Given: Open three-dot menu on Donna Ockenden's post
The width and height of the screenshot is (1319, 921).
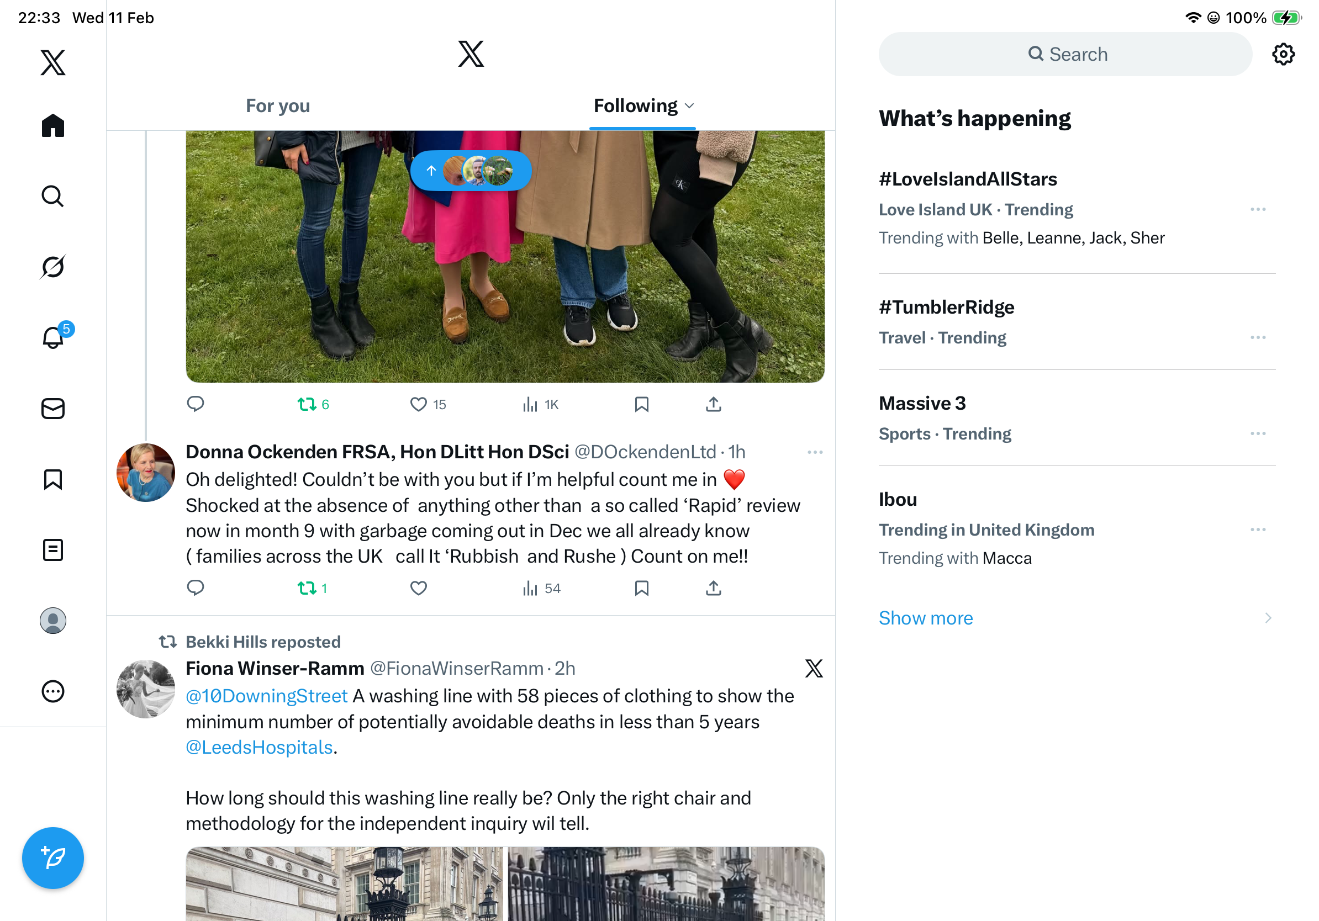Looking at the screenshot, I should pos(815,452).
